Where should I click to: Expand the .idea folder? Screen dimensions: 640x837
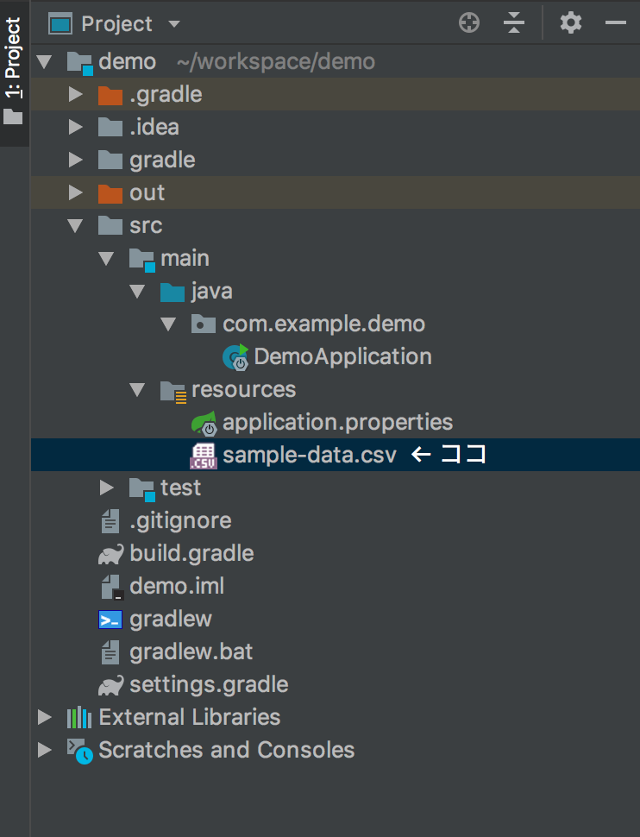pyautogui.click(x=76, y=127)
